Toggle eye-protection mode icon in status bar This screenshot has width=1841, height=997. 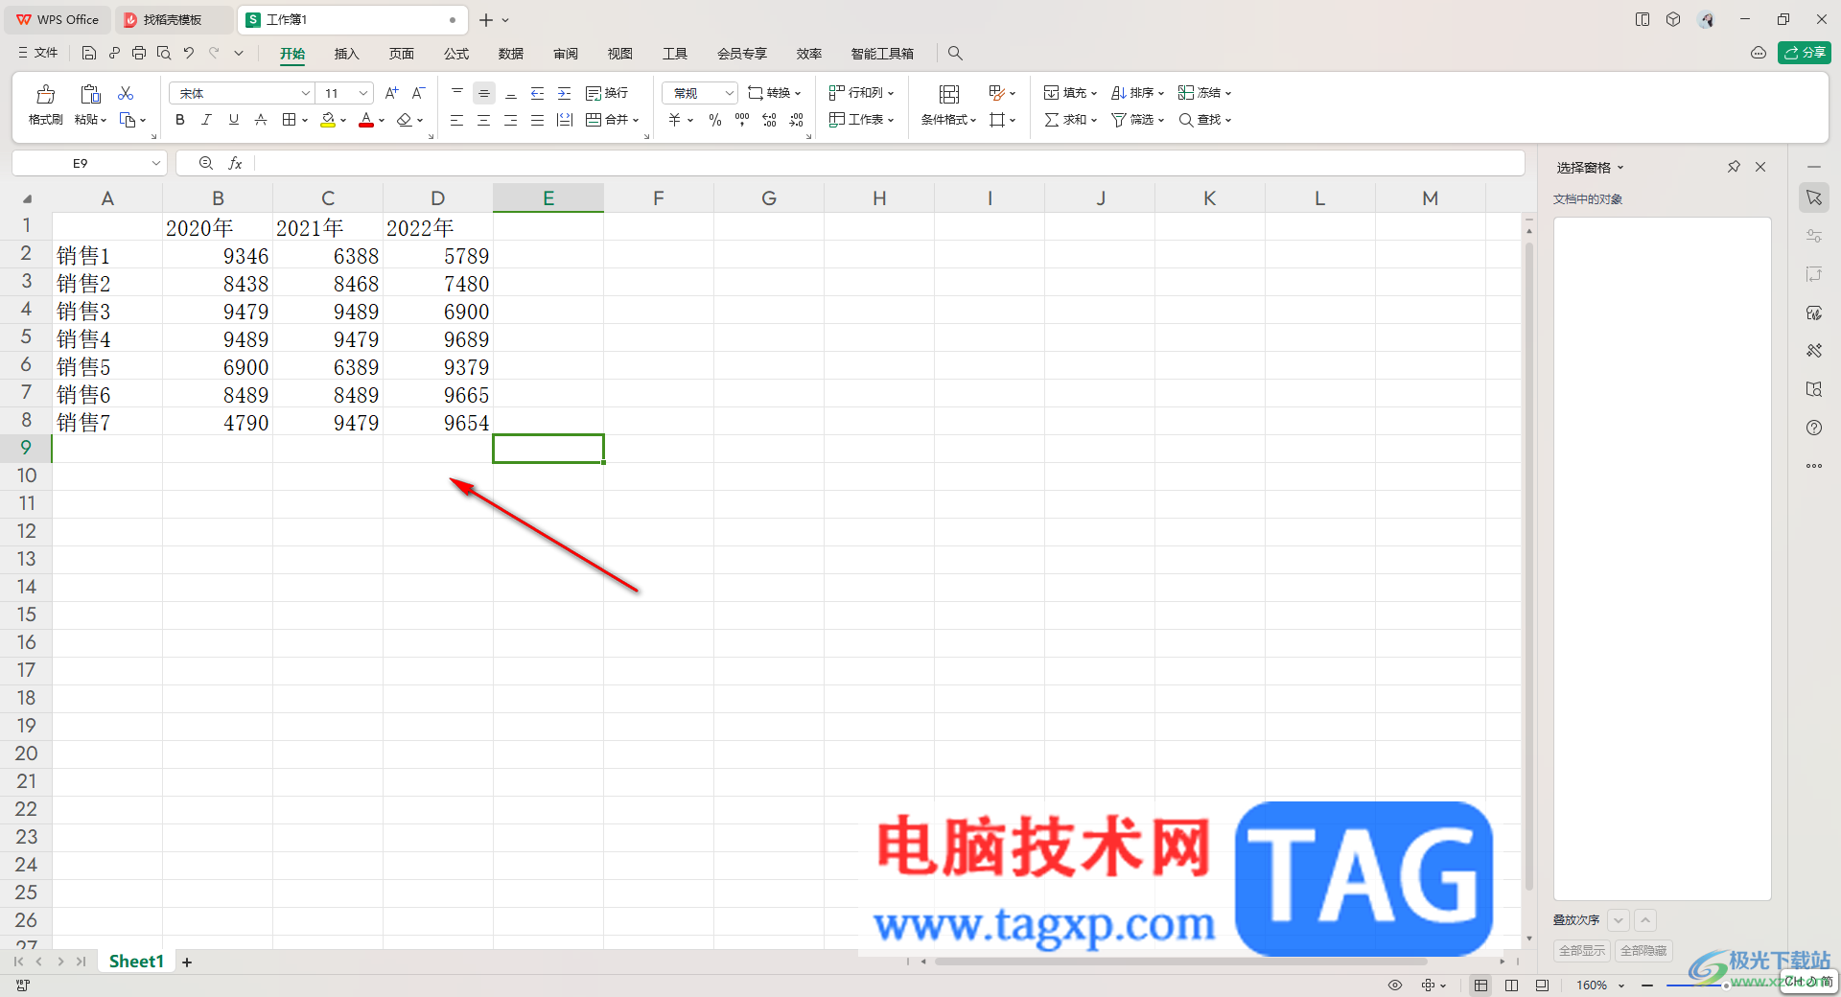point(1395,985)
